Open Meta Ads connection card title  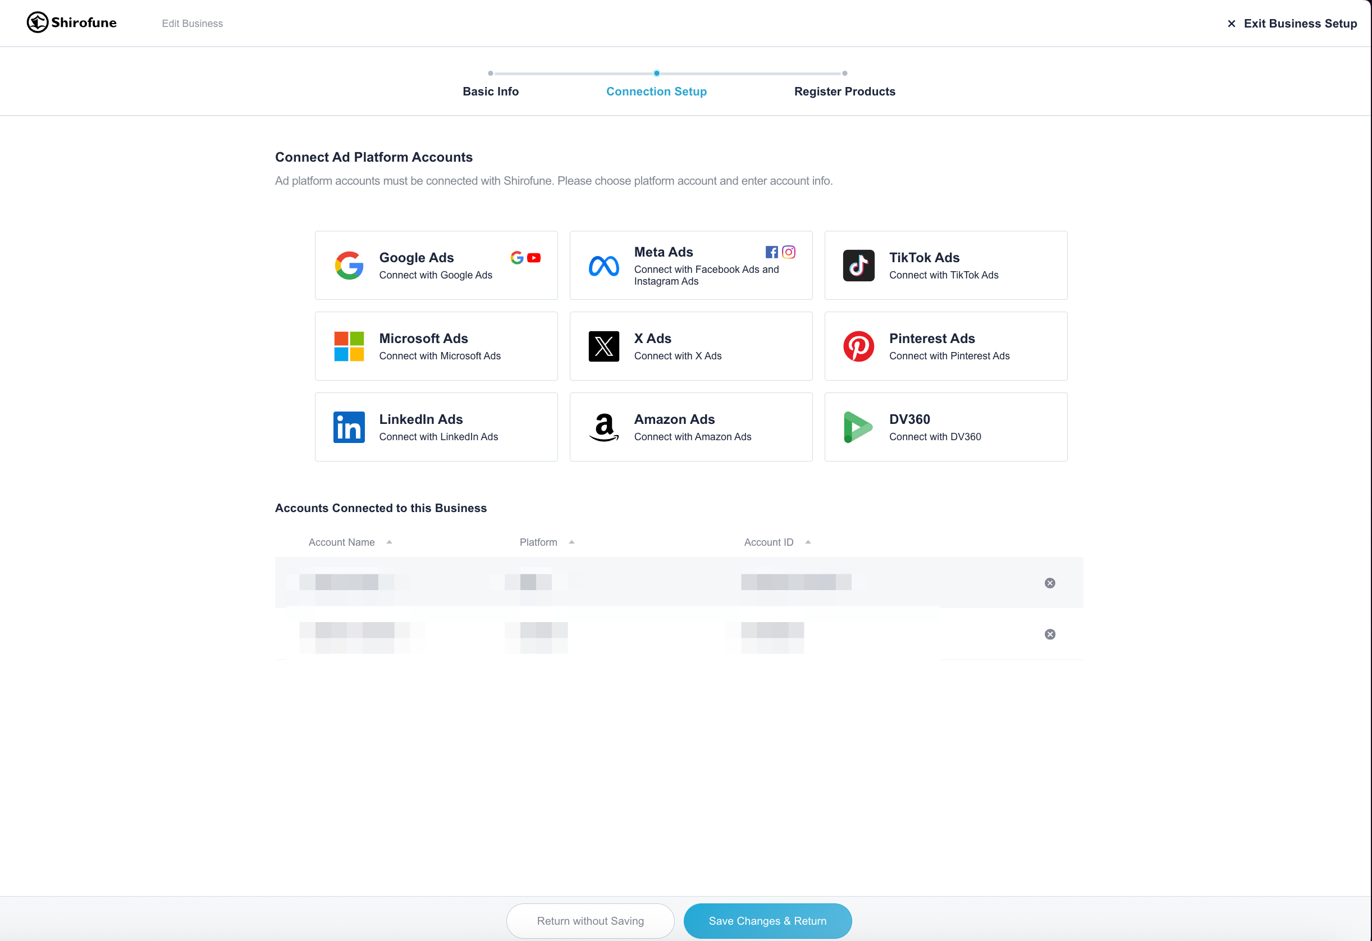click(x=664, y=252)
